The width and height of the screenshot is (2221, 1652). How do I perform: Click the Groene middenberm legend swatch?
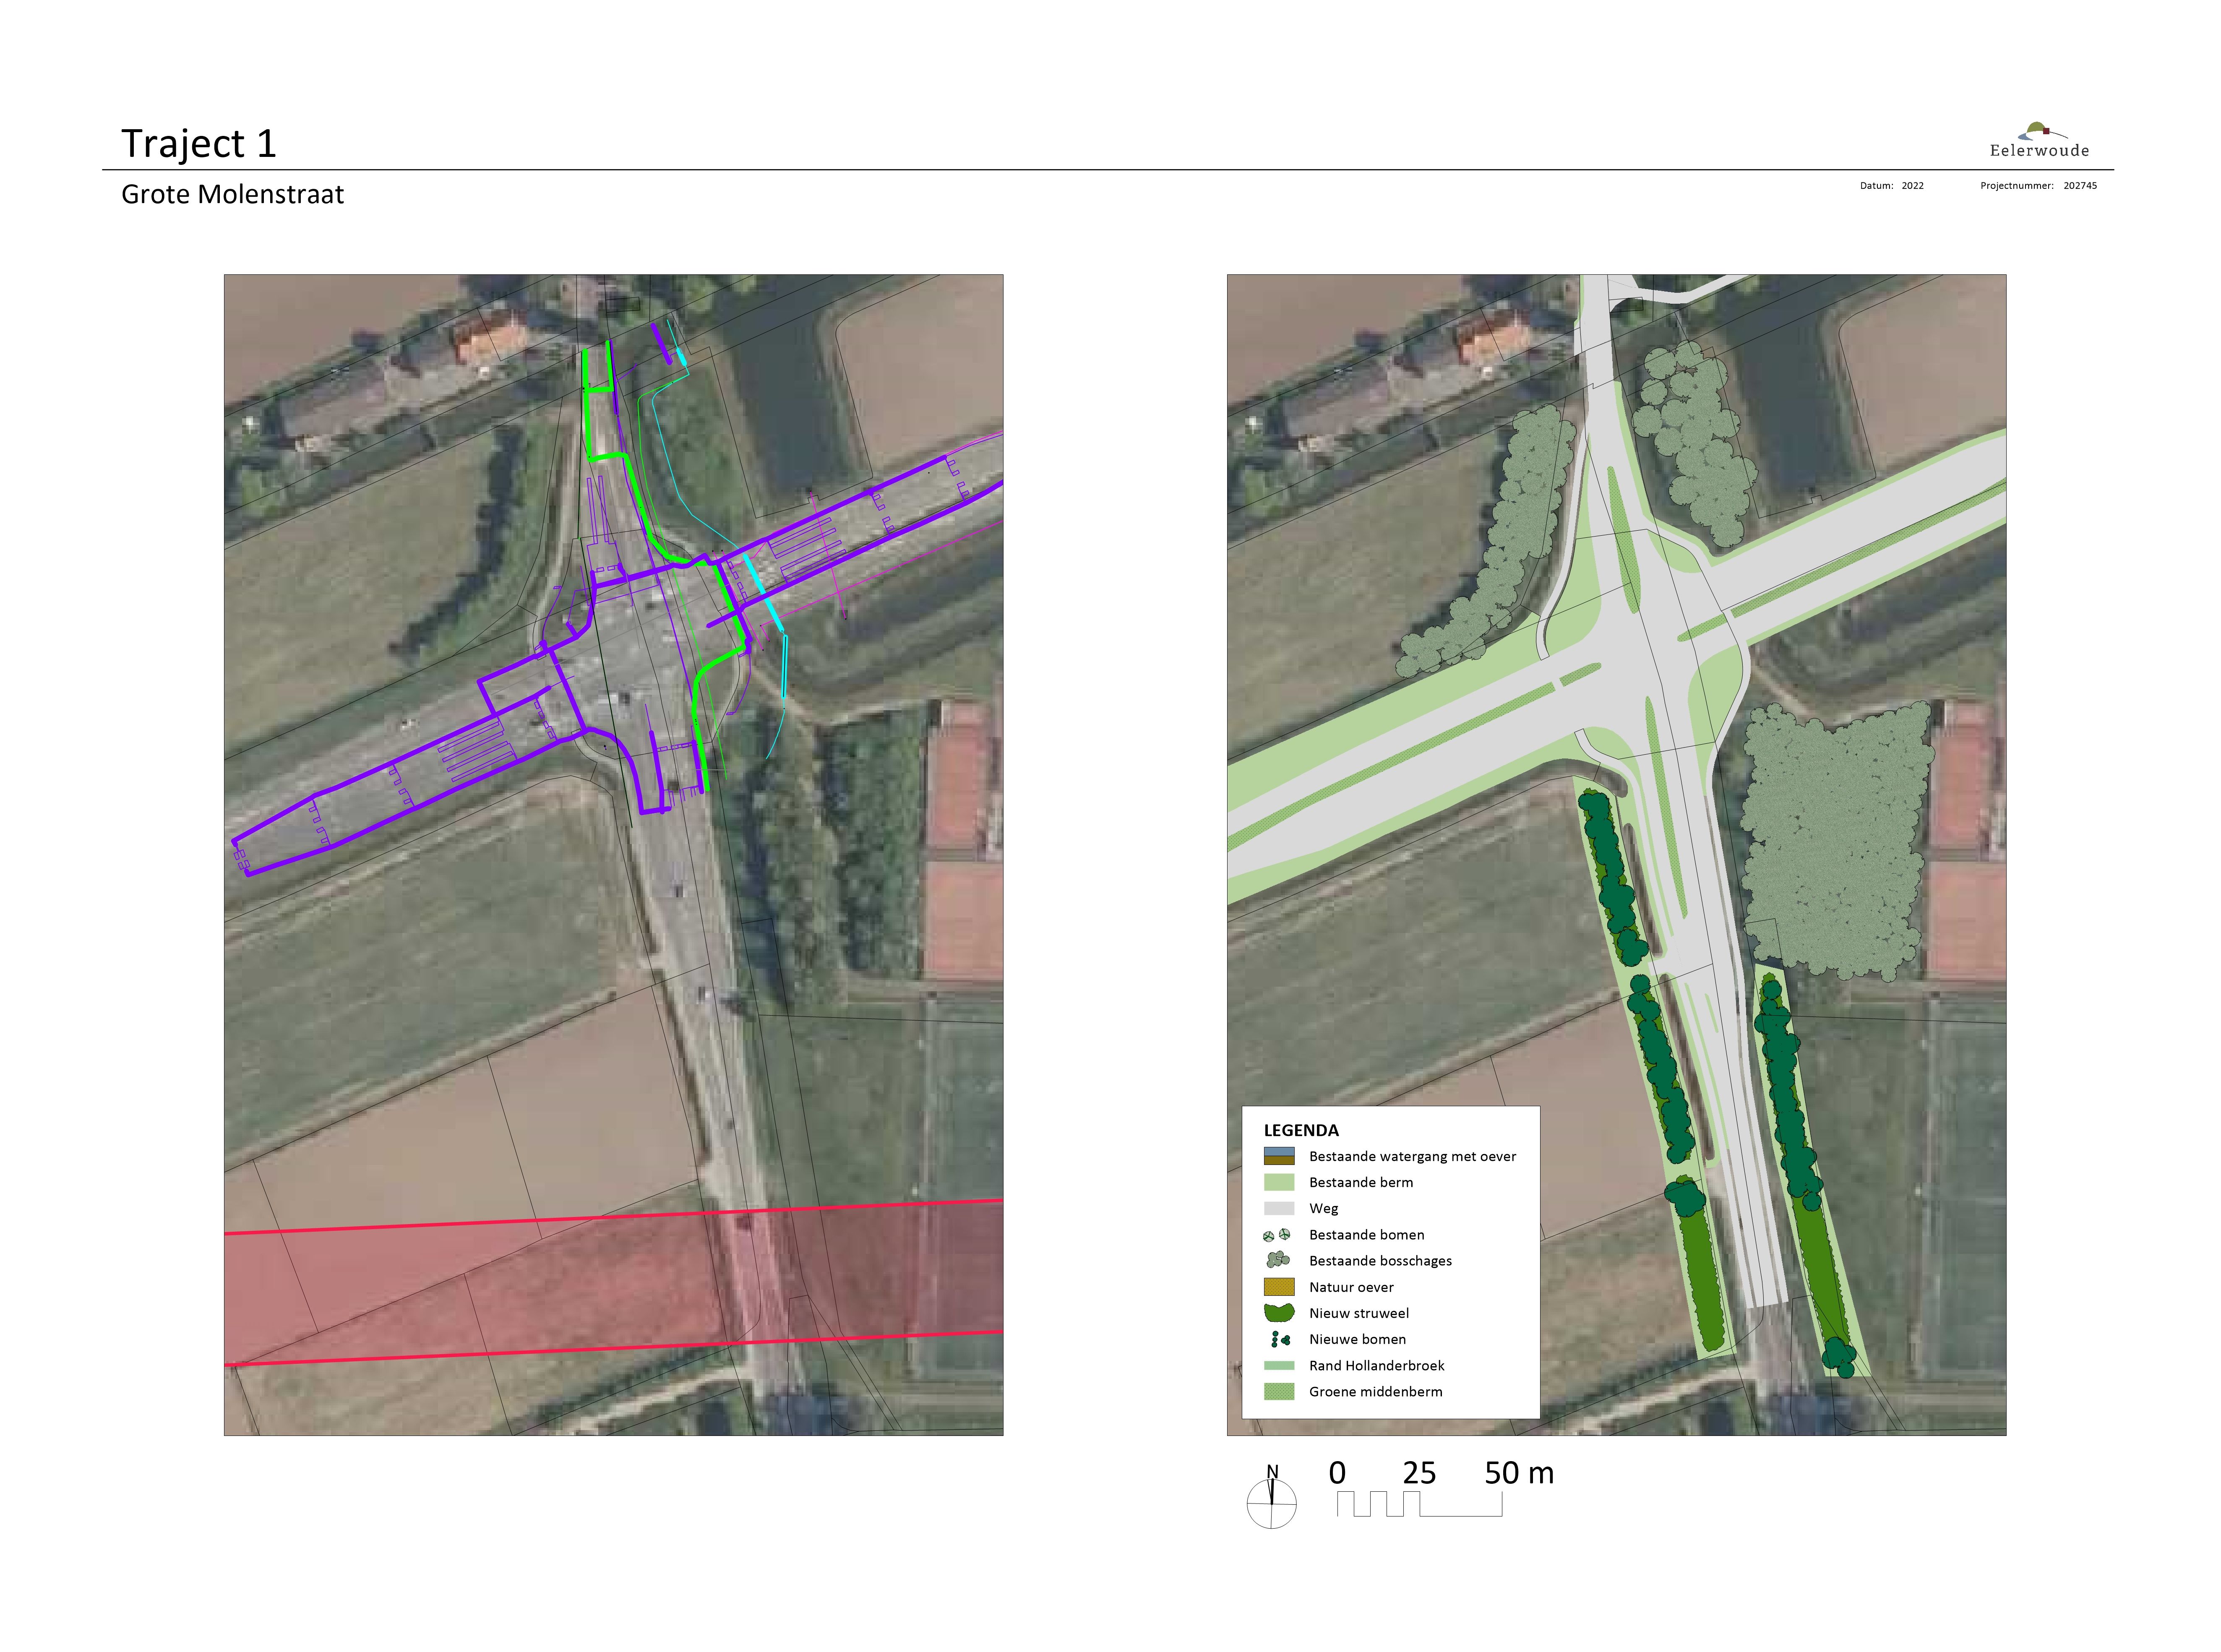1279,1391
